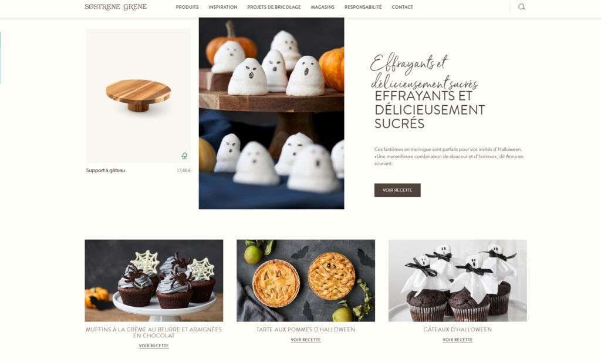Open the Responsabilité menu item

(x=363, y=7)
